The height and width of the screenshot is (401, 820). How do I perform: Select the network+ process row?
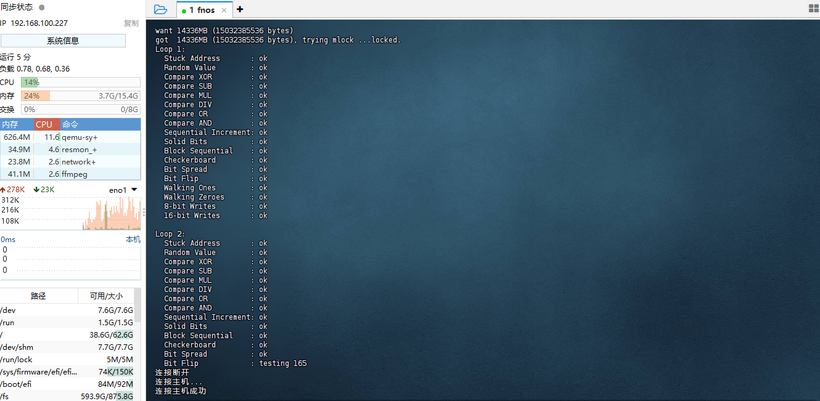click(70, 162)
